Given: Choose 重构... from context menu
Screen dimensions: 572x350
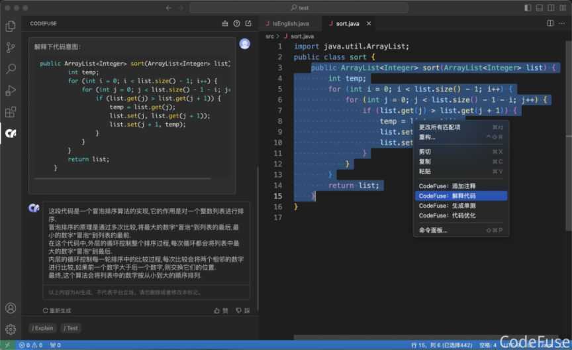Looking at the screenshot, I should point(461,137).
